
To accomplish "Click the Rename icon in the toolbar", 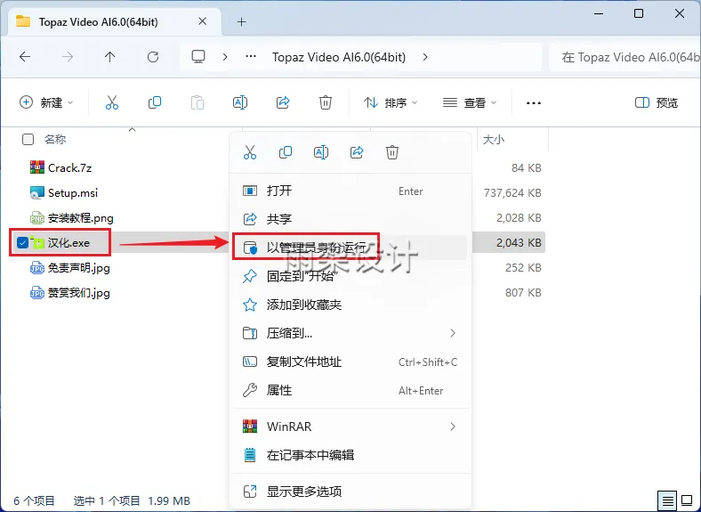I will point(240,103).
